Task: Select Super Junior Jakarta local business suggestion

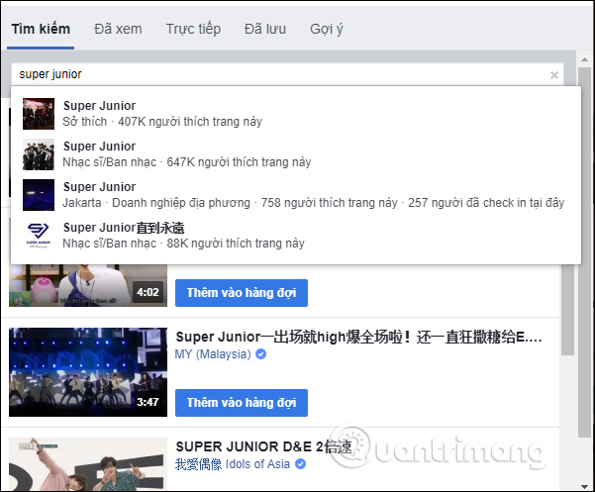Action: coord(296,195)
